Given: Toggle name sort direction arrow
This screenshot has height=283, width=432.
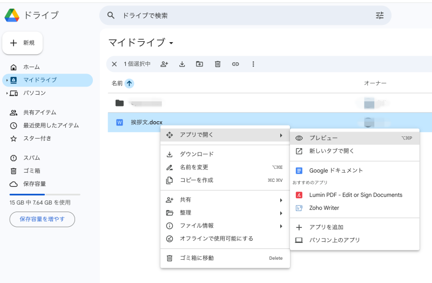Looking at the screenshot, I should (129, 83).
